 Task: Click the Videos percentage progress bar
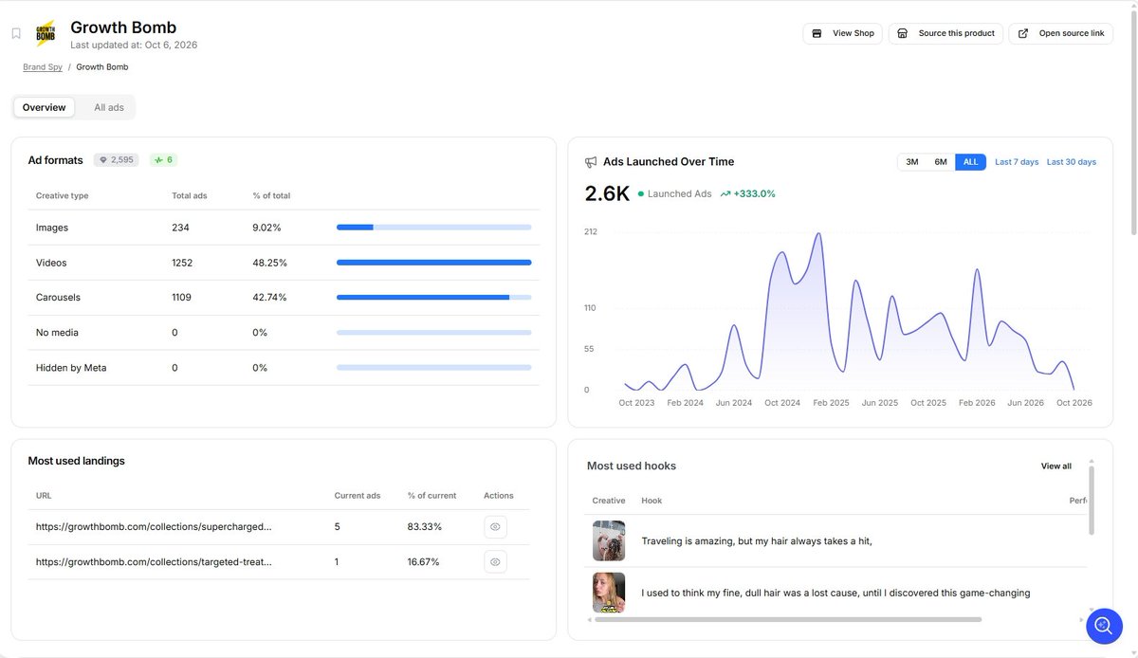(433, 263)
